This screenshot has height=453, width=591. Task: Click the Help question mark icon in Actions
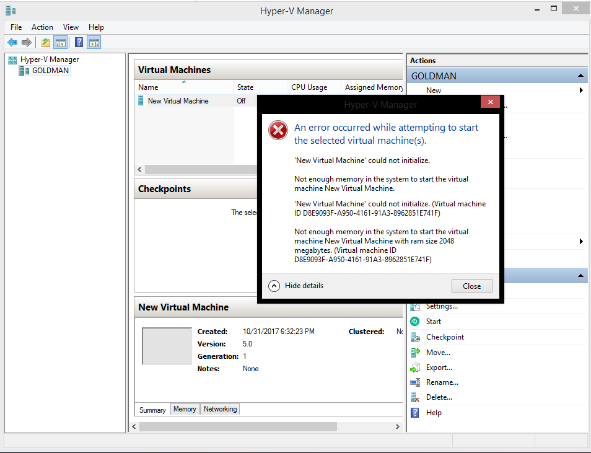415,413
